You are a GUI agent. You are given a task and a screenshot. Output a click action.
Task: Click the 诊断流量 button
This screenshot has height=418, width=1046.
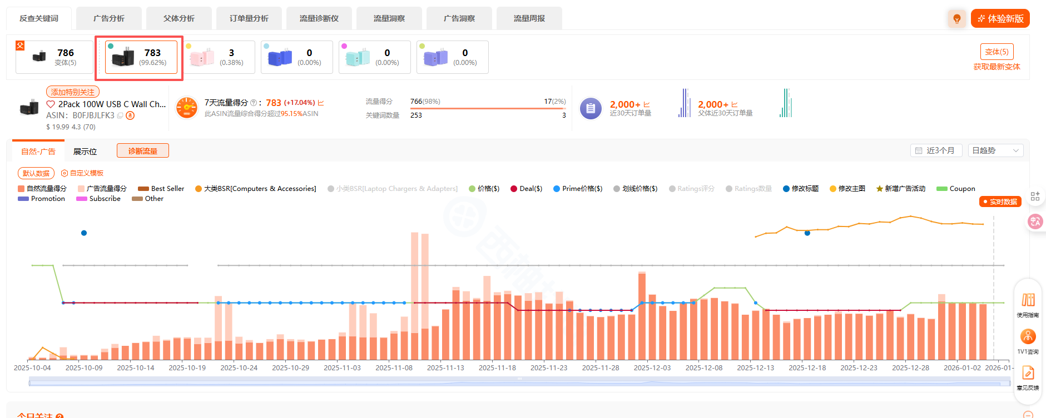point(143,151)
